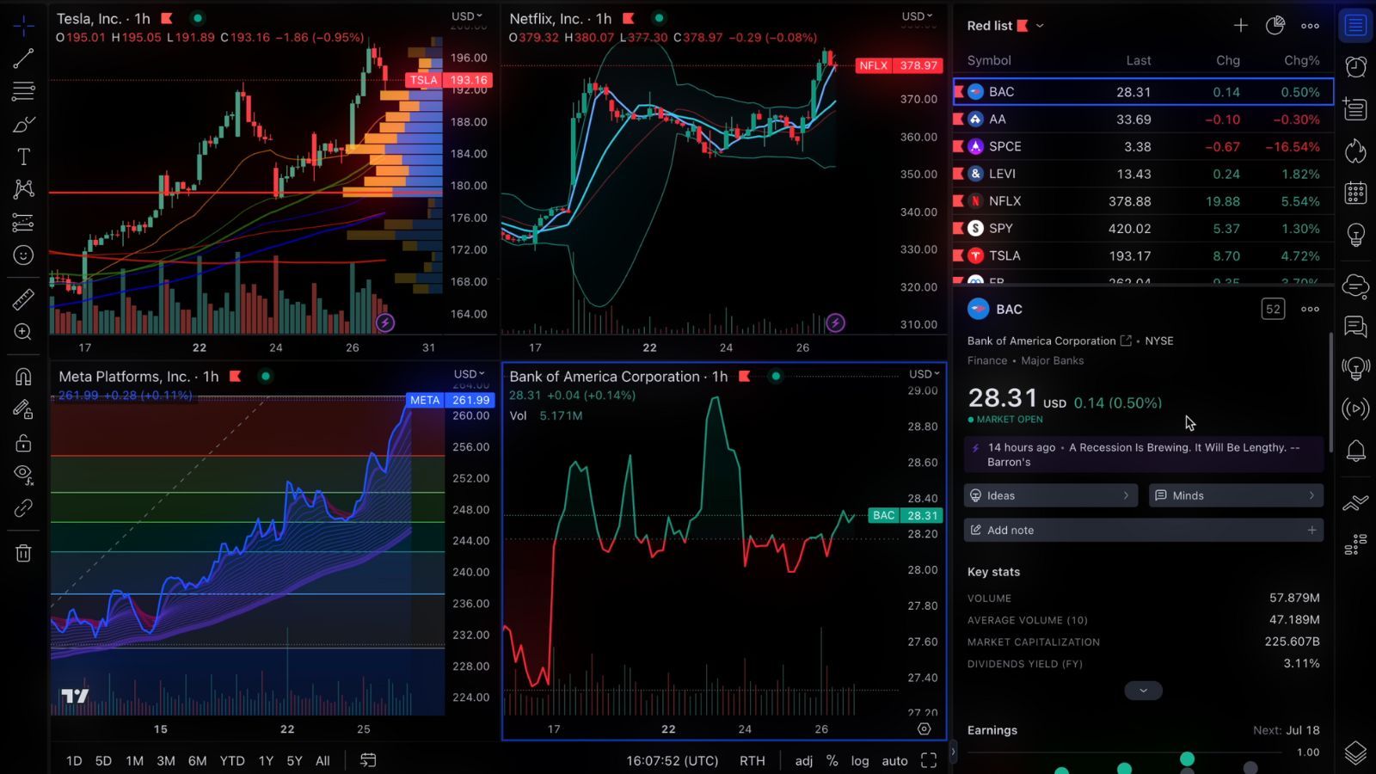The height and width of the screenshot is (774, 1376).
Task: Open the object tree layers icon
Action: (x=1355, y=752)
